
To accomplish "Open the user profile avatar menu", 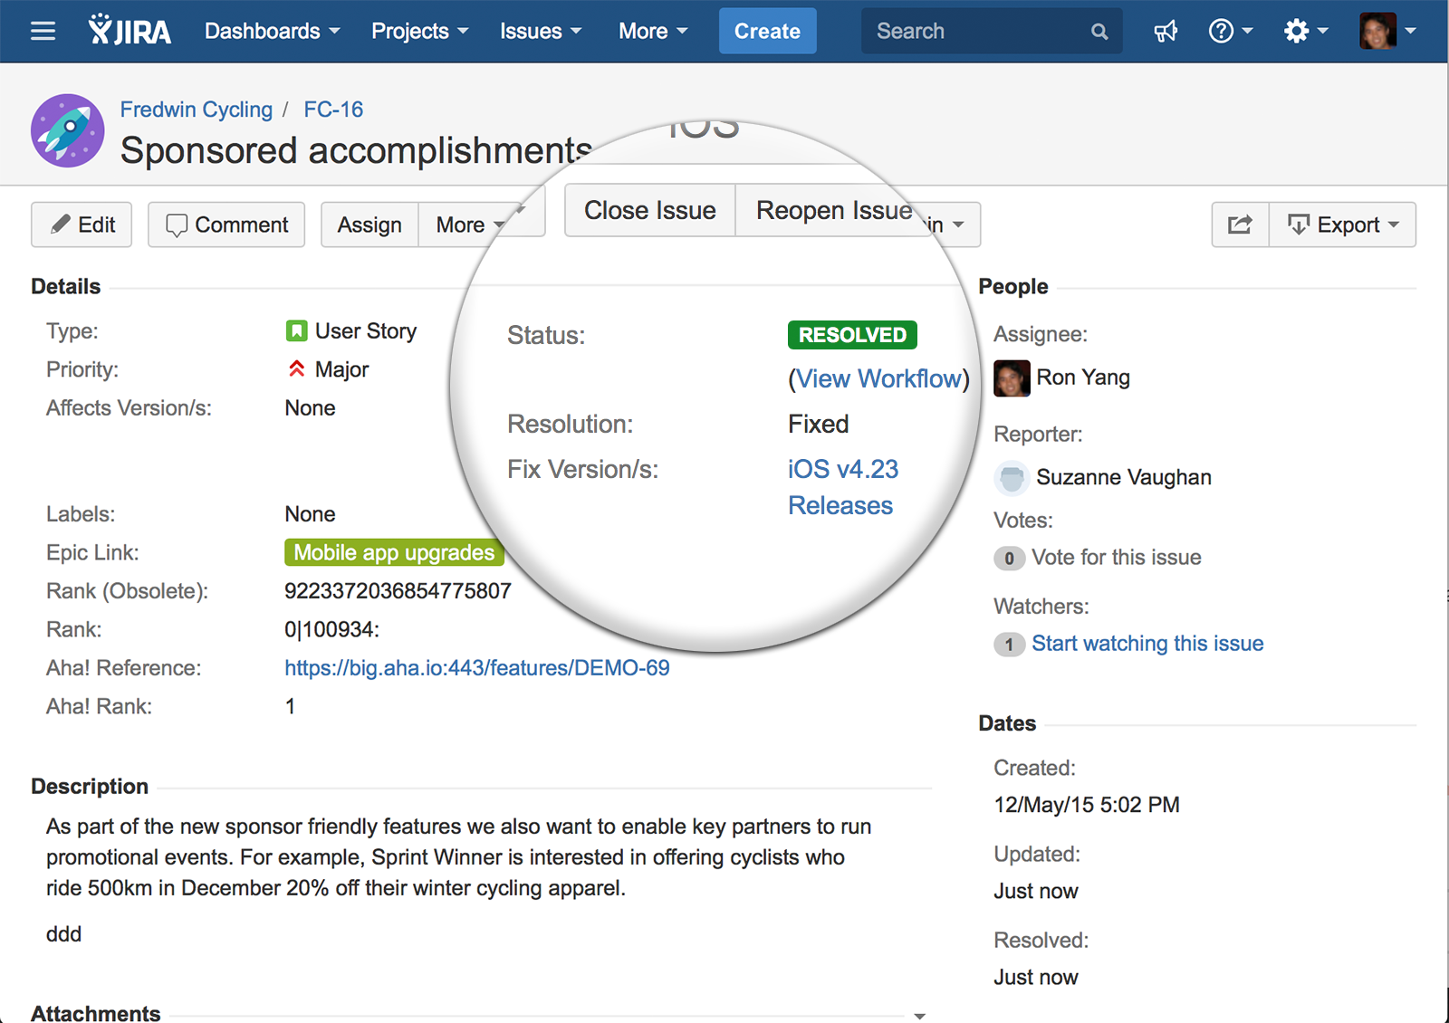I will click(x=1388, y=31).
